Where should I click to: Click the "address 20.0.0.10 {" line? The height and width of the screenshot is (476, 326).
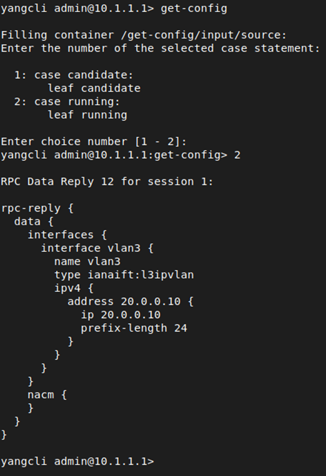(x=130, y=301)
